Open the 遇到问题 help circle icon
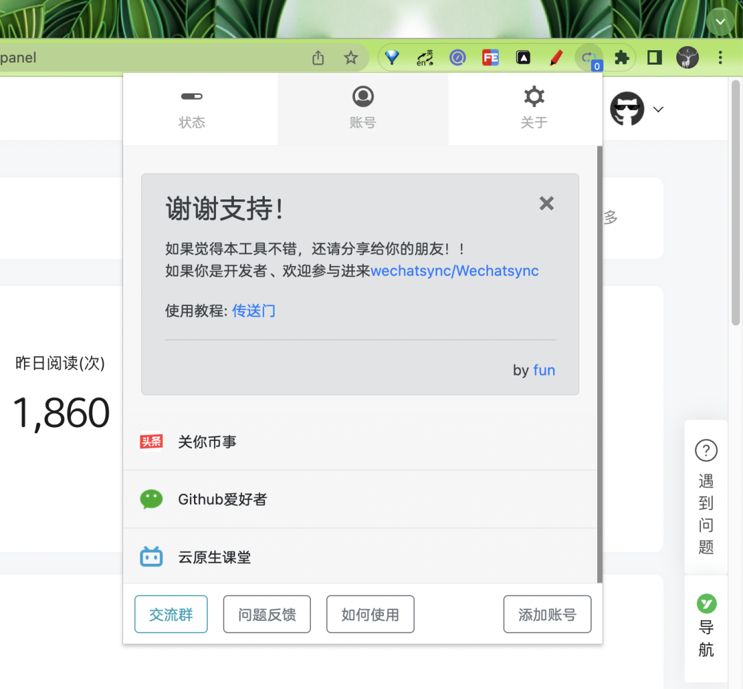The width and height of the screenshot is (743, 689). [x=706, y=451]
